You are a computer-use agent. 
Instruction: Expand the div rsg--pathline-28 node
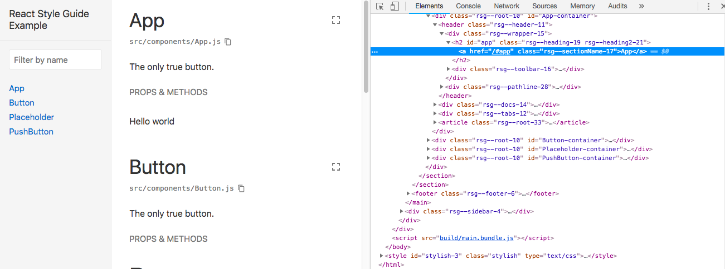point(442,87)
